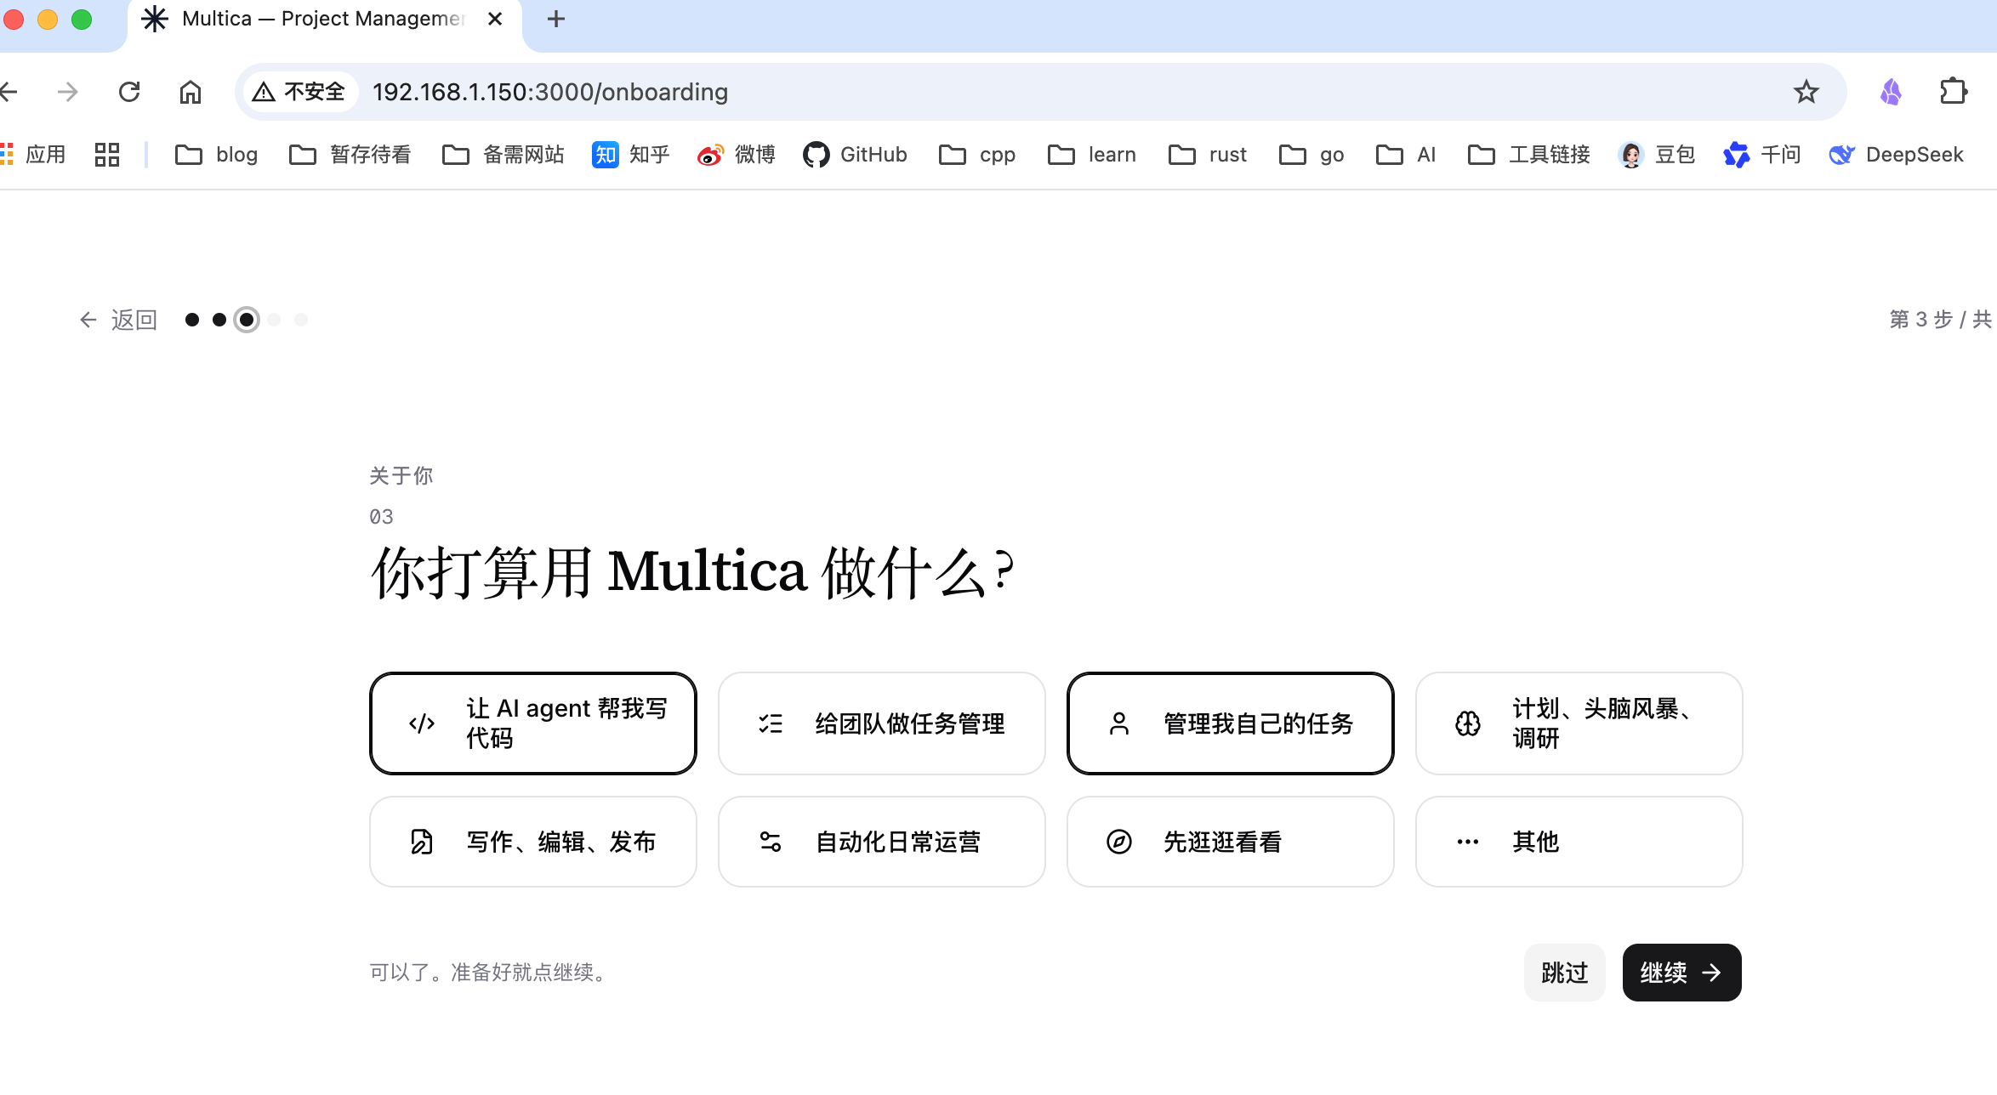The height and width of the screenshot is (1095, 1997).
Task: Switch to the Multica Project Management tab
Action: [x=323, y=19]
